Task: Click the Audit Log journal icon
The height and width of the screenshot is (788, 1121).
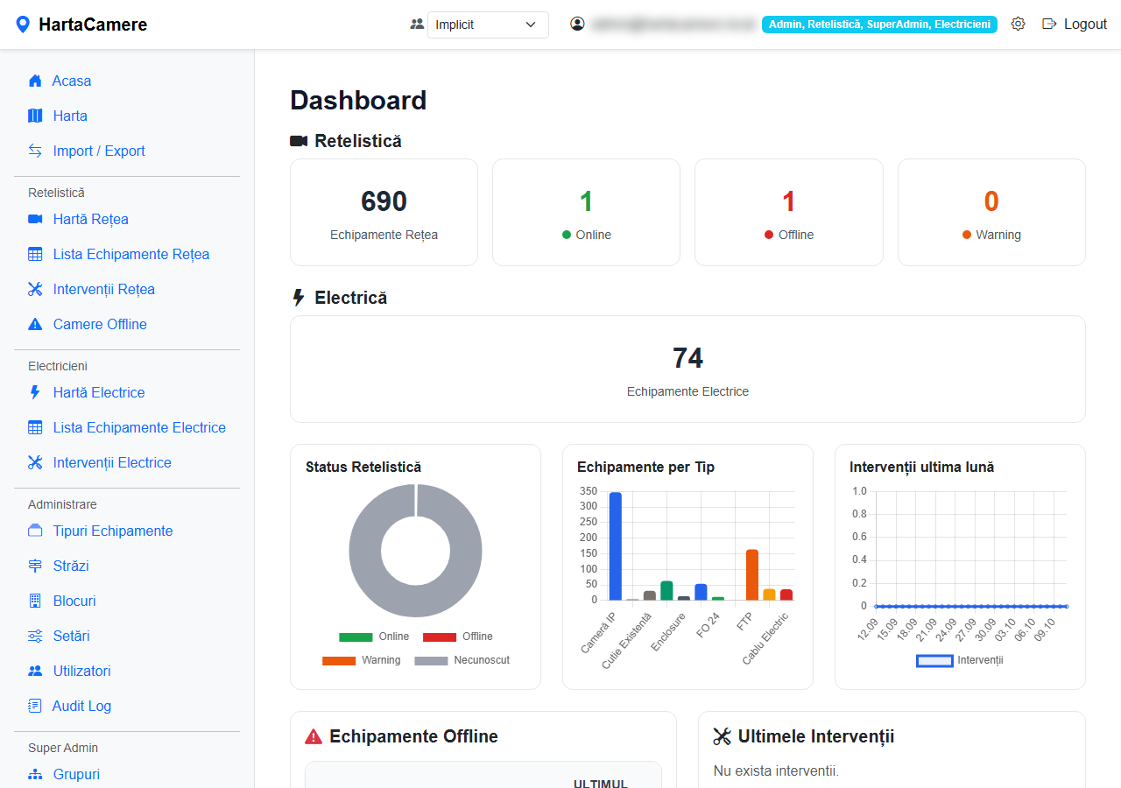Action: click(35, 706)
